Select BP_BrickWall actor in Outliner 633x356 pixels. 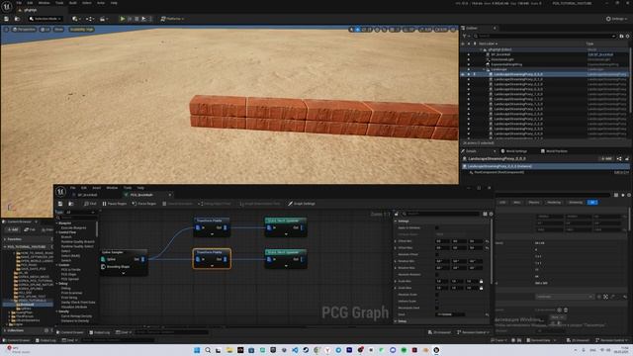coord(500,54)
